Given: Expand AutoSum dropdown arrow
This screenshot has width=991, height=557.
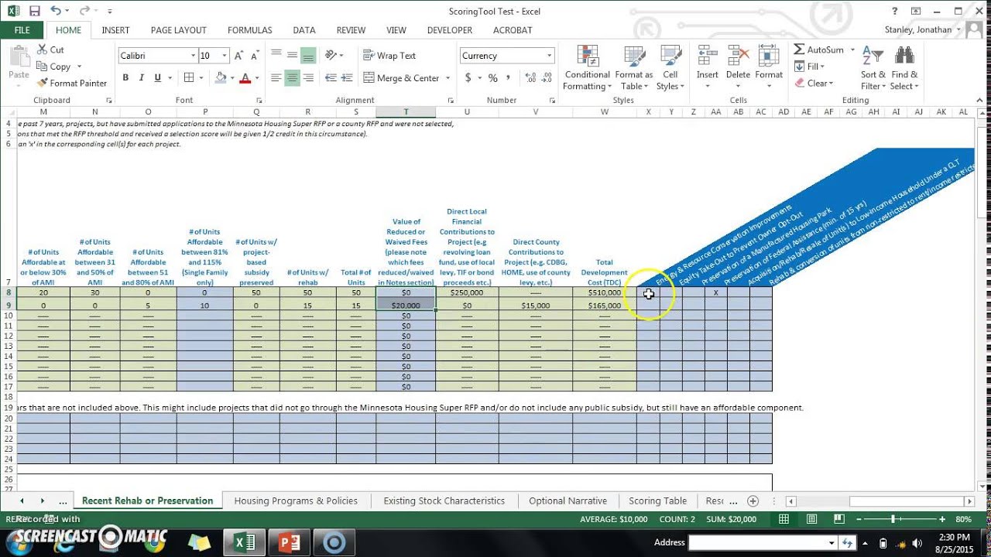Looking at the screenshot, I should pos(852,50).
